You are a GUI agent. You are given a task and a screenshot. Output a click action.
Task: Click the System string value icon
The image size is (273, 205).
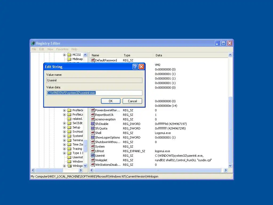[x=93, y=147]
